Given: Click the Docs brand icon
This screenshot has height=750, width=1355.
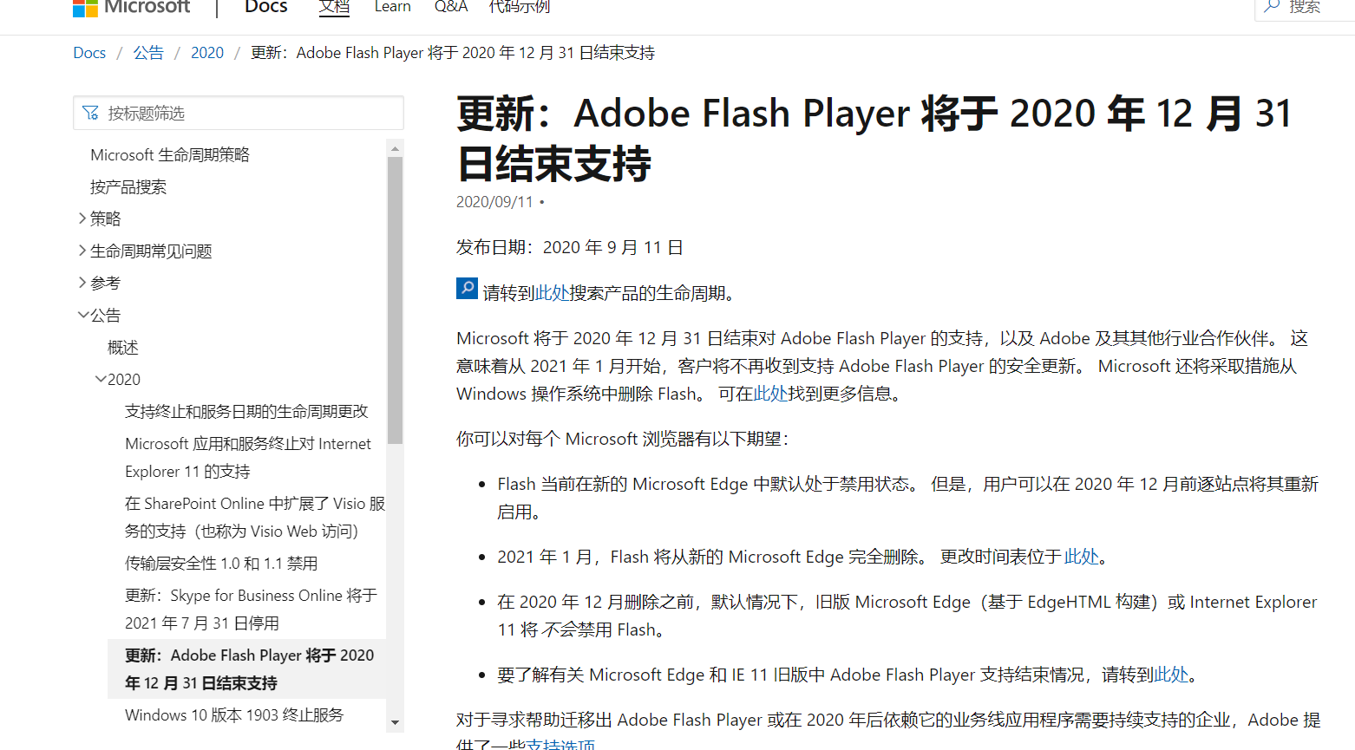Looking at the screenshot, I should [265, 7].
